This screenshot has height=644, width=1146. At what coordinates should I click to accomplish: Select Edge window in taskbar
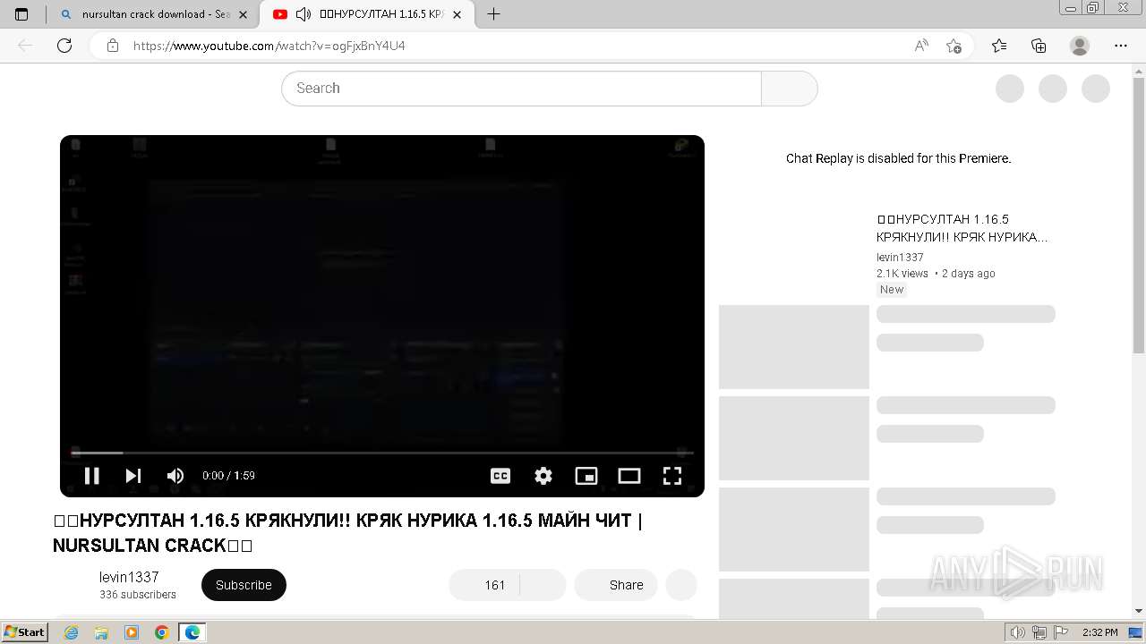coord(192,632)
